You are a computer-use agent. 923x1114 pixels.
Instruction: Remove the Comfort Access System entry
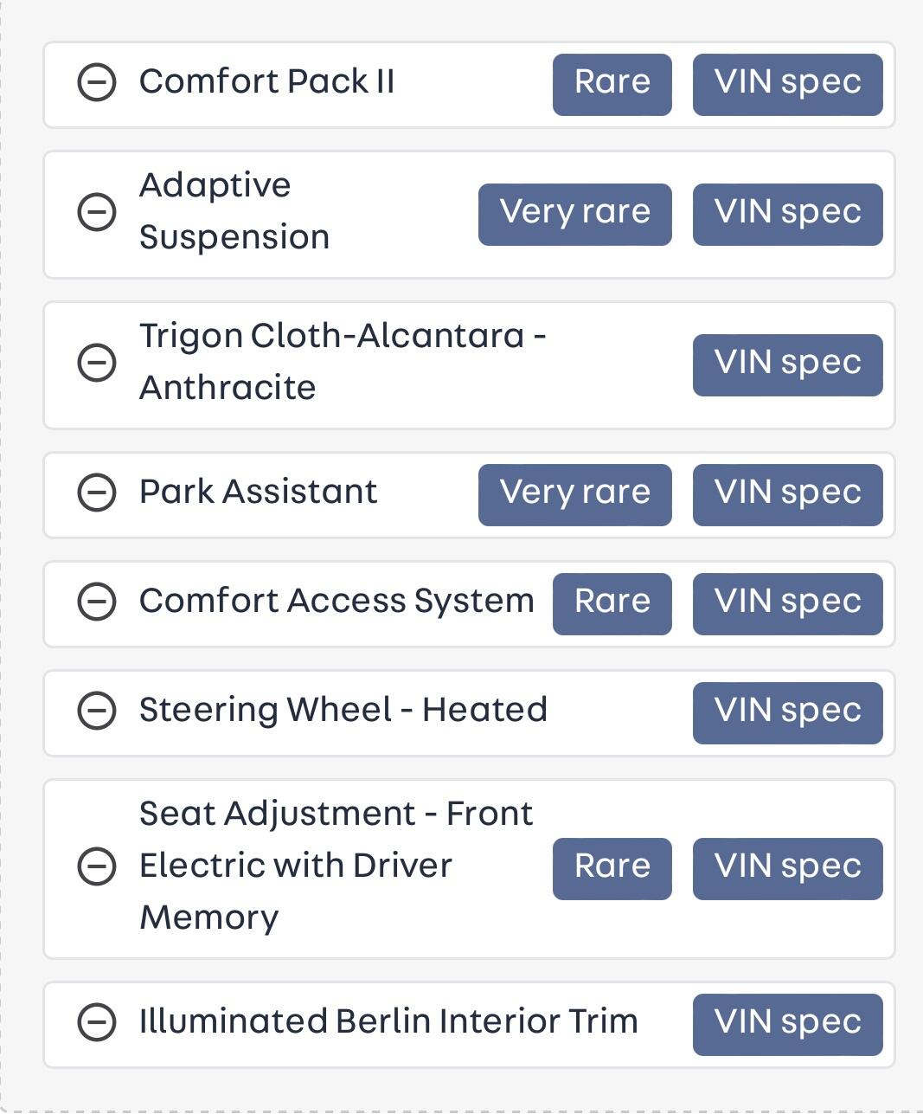click(x=97, y=602)
